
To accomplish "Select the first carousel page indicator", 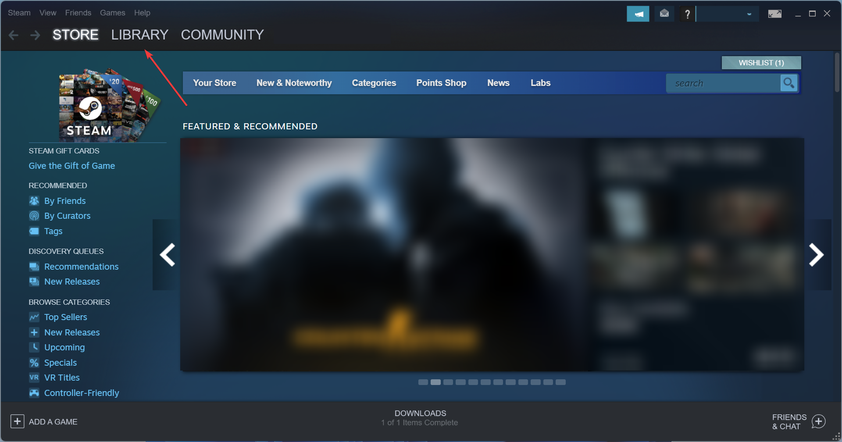I will pos(423,382).
